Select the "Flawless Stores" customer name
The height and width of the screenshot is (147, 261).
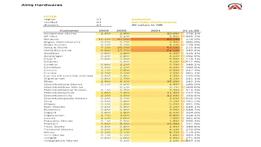(58, 121)
